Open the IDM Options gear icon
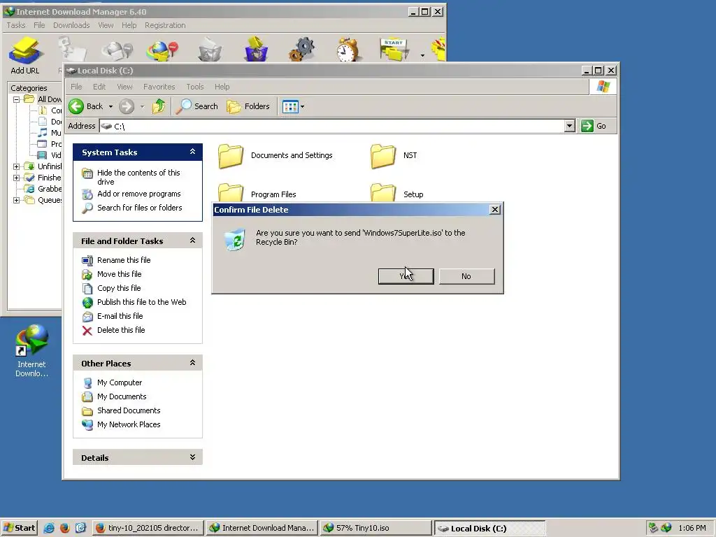The image size is (716, 537). point(302,50)
